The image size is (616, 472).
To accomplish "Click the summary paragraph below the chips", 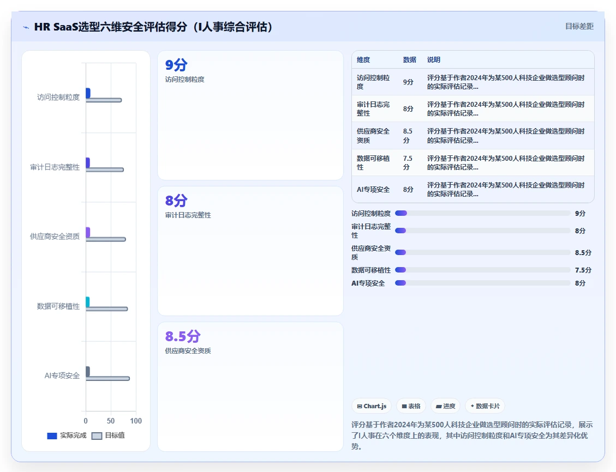I will pyautogui.click(x=472, y=435).
